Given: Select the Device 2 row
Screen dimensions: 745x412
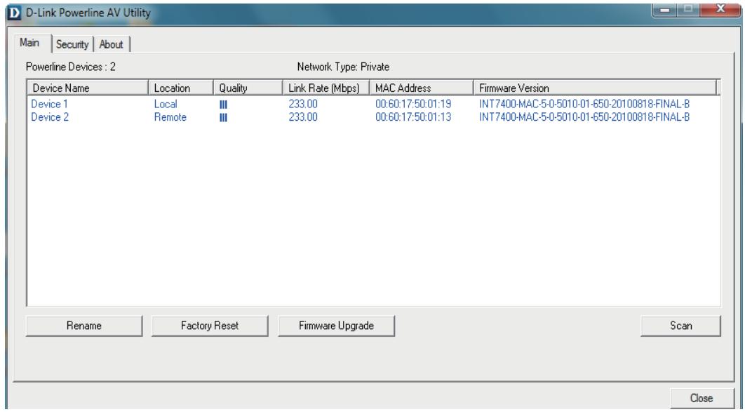Looking at the screenshot, I should pyautogui.click(x=373, y=117).
